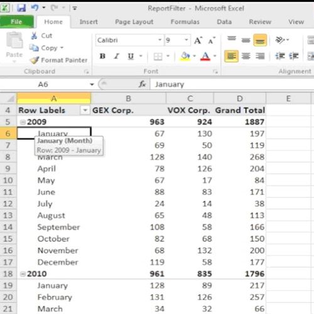
Task: Open the Formulas tab
Action: click(x=185, y=22)
